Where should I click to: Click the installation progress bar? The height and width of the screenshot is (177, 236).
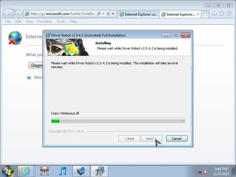118,120
